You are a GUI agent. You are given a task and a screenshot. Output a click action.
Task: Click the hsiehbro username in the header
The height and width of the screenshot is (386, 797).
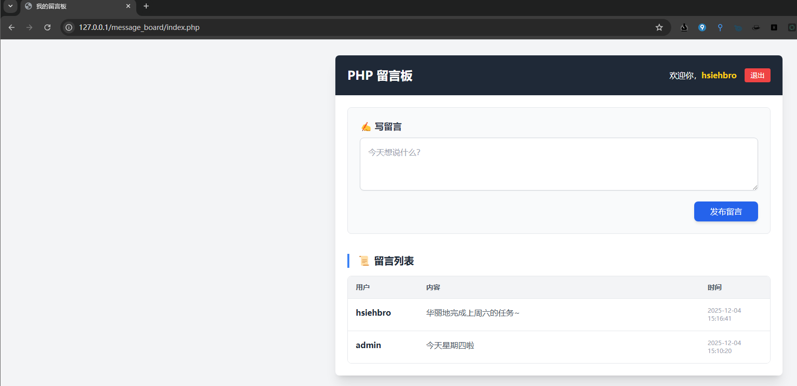pyautogui.click(x=719, y=75)
